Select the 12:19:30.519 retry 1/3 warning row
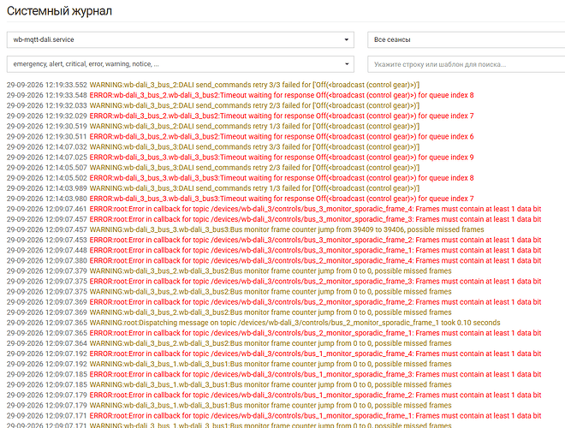 click(213, 127)
